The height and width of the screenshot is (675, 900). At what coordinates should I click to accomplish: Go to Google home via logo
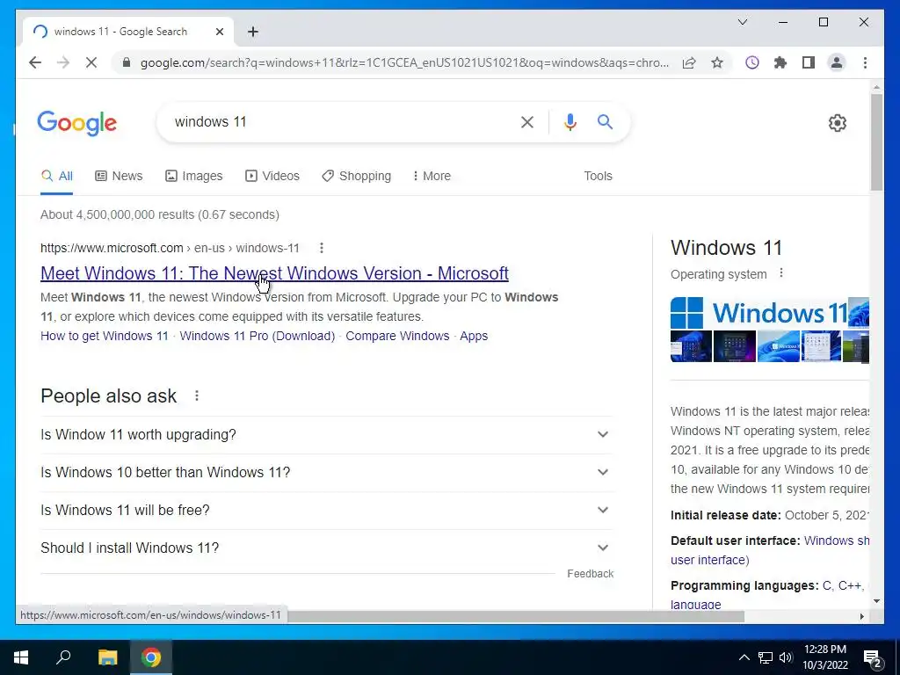click(77, 123)
